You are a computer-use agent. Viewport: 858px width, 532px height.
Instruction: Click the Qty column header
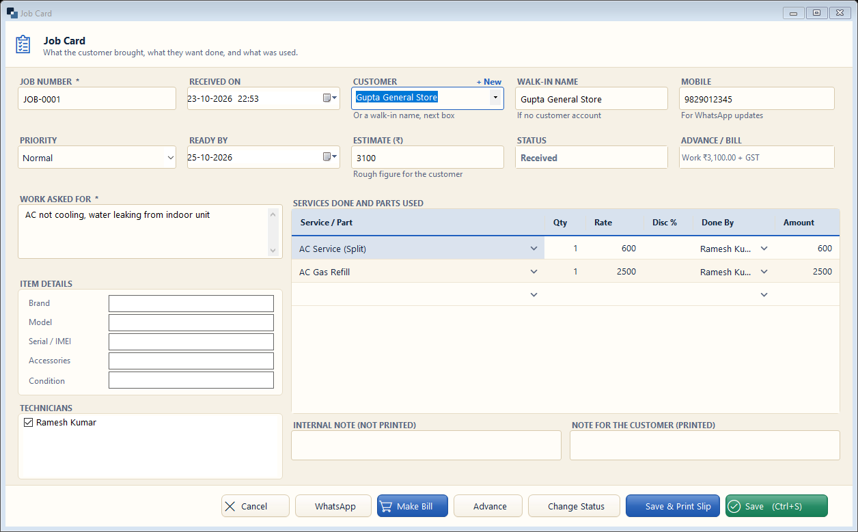point(565,223)
